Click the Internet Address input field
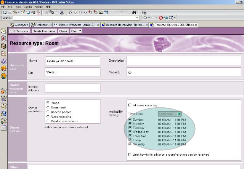 pos(72,88)
